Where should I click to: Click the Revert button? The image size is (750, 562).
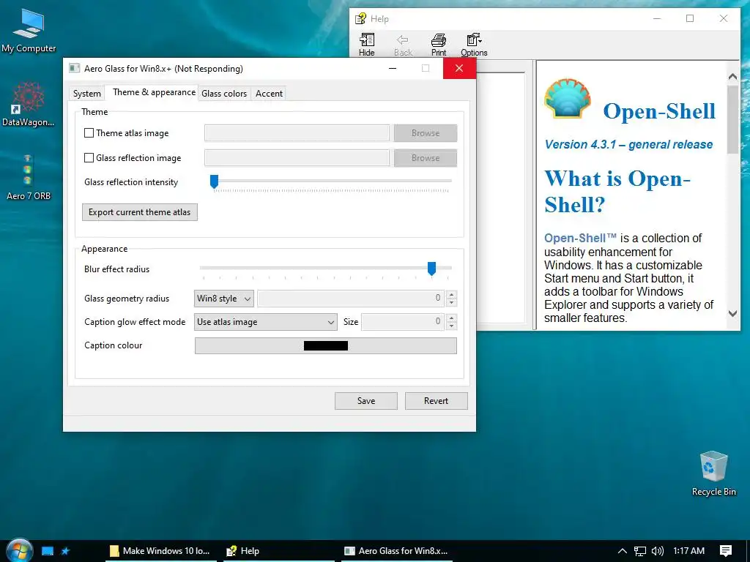pos(437,401)
